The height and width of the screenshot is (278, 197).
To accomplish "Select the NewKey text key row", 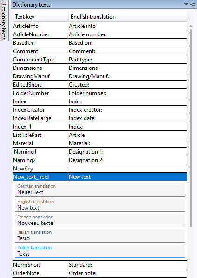I will point(40,169).
